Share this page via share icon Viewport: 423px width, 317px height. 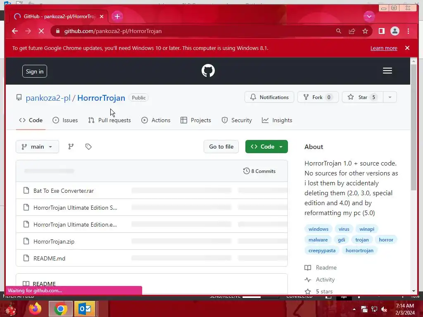tap(352, 31)
